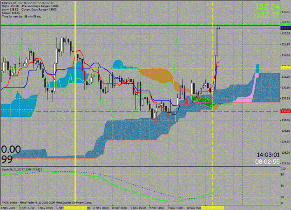The width and height of the screenshot is (291, 210).
Task: Click the yellow time tag under dashed line
Action: [212, 208]
